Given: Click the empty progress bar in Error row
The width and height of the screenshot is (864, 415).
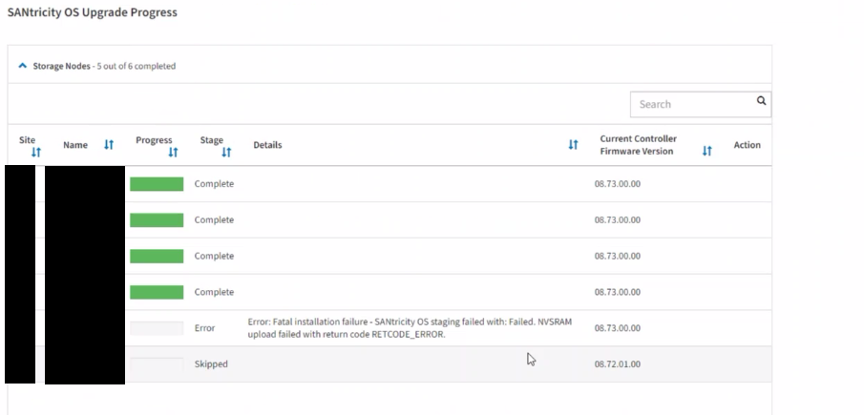Looking at the screenshot, I should [157, 328].
